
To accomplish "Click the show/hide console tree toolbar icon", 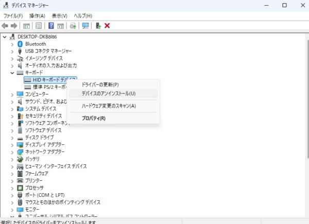I will click(x=26, y=26).
